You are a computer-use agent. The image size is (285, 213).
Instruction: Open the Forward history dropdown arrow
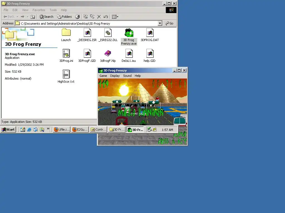click(x=28, y=17)
